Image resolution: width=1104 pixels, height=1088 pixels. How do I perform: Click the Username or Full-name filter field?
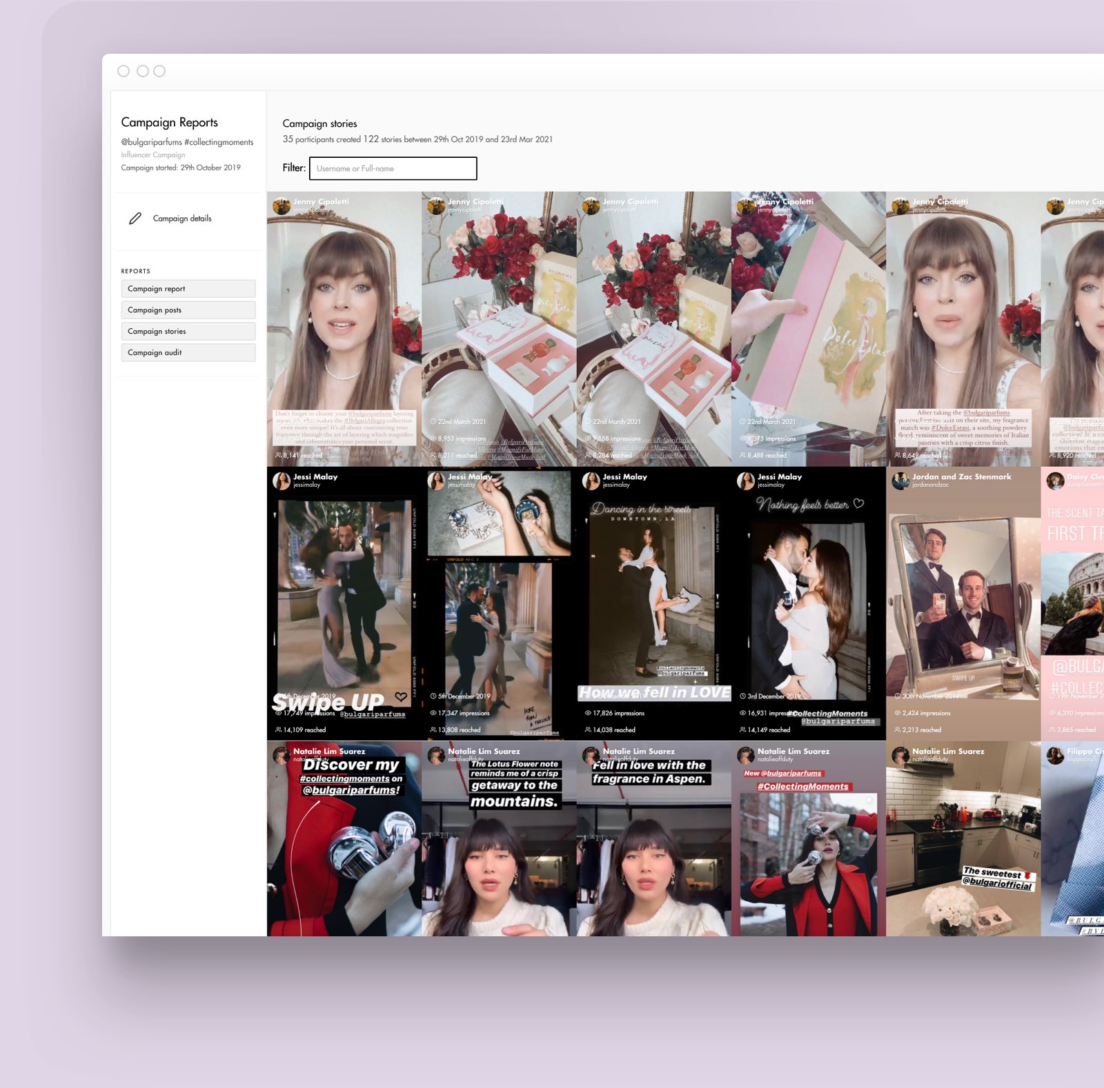tap(393, 168)
